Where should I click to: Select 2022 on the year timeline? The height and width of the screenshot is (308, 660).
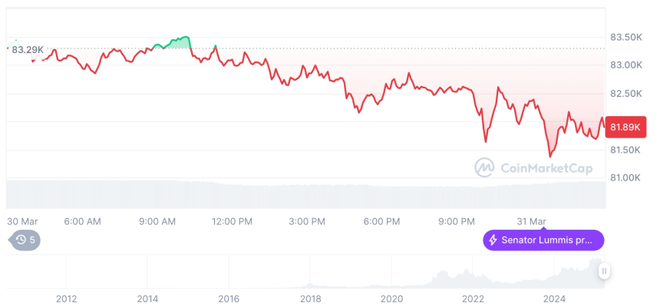473,299
